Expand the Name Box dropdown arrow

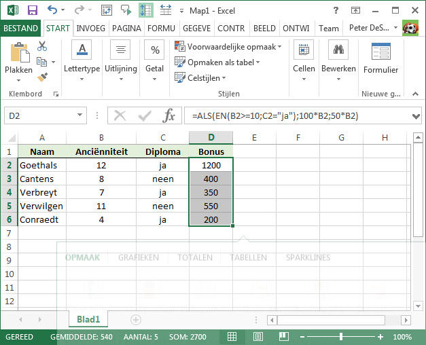tap(79, 115)
